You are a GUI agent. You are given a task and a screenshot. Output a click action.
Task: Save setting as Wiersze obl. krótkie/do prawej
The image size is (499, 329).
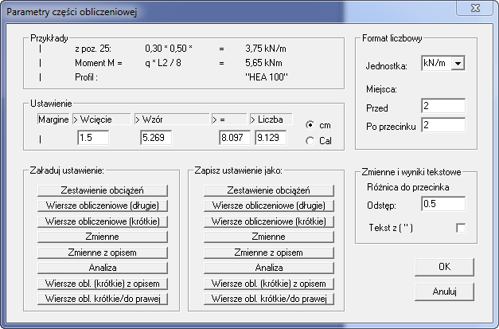pyautogui.click(x=268, y=299)
